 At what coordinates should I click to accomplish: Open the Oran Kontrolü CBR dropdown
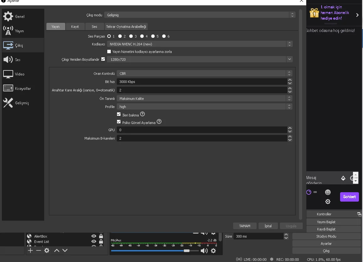click(205, 74)
